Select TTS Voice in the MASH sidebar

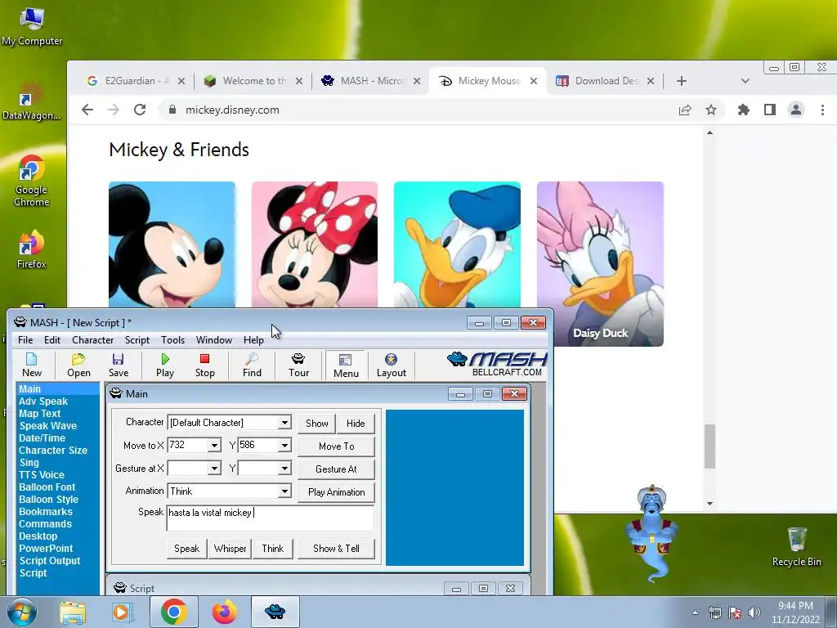coord(42,475)
